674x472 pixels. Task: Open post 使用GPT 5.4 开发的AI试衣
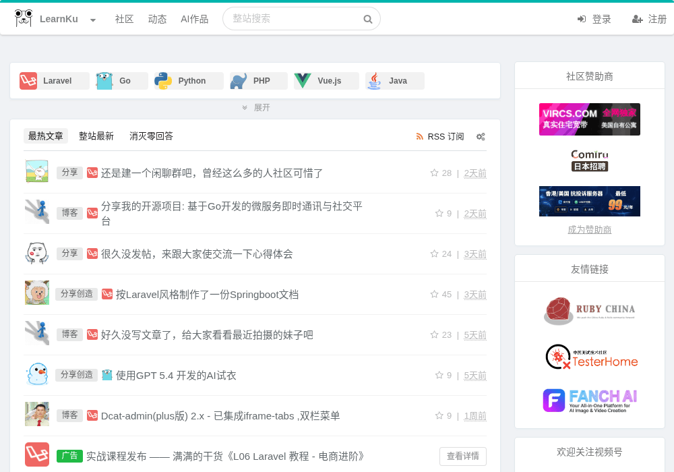point(176,376)
